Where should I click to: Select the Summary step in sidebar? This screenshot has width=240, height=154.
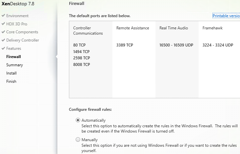(x=15, y=65)
